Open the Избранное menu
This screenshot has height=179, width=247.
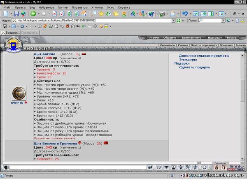tap(46, 7)
